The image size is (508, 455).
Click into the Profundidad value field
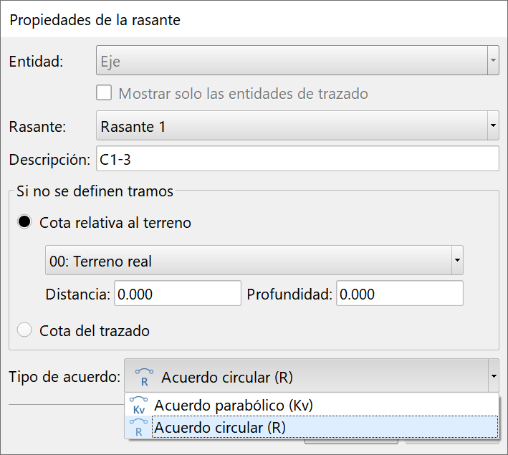pyautogui.click(x=400, y=294)
